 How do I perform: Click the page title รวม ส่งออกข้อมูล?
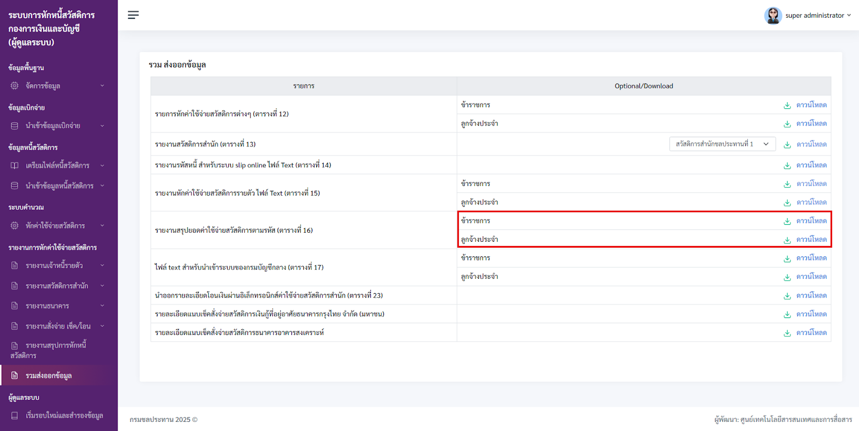pos(177,65)
